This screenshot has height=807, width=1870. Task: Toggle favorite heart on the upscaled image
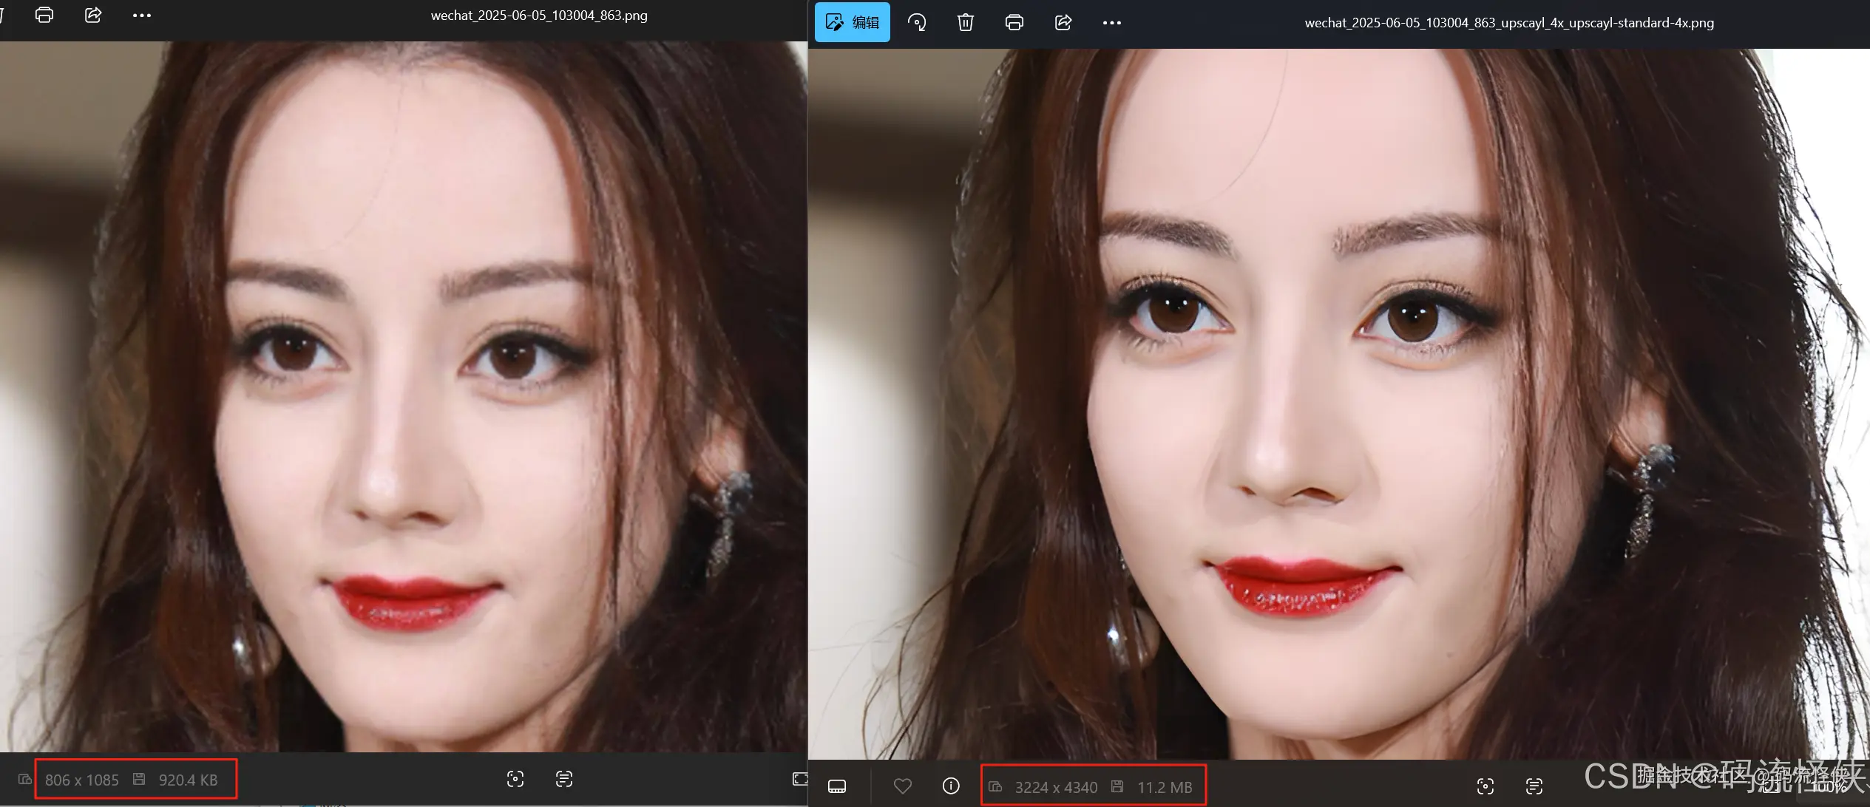pyautogui.click(x=902, y=786)
